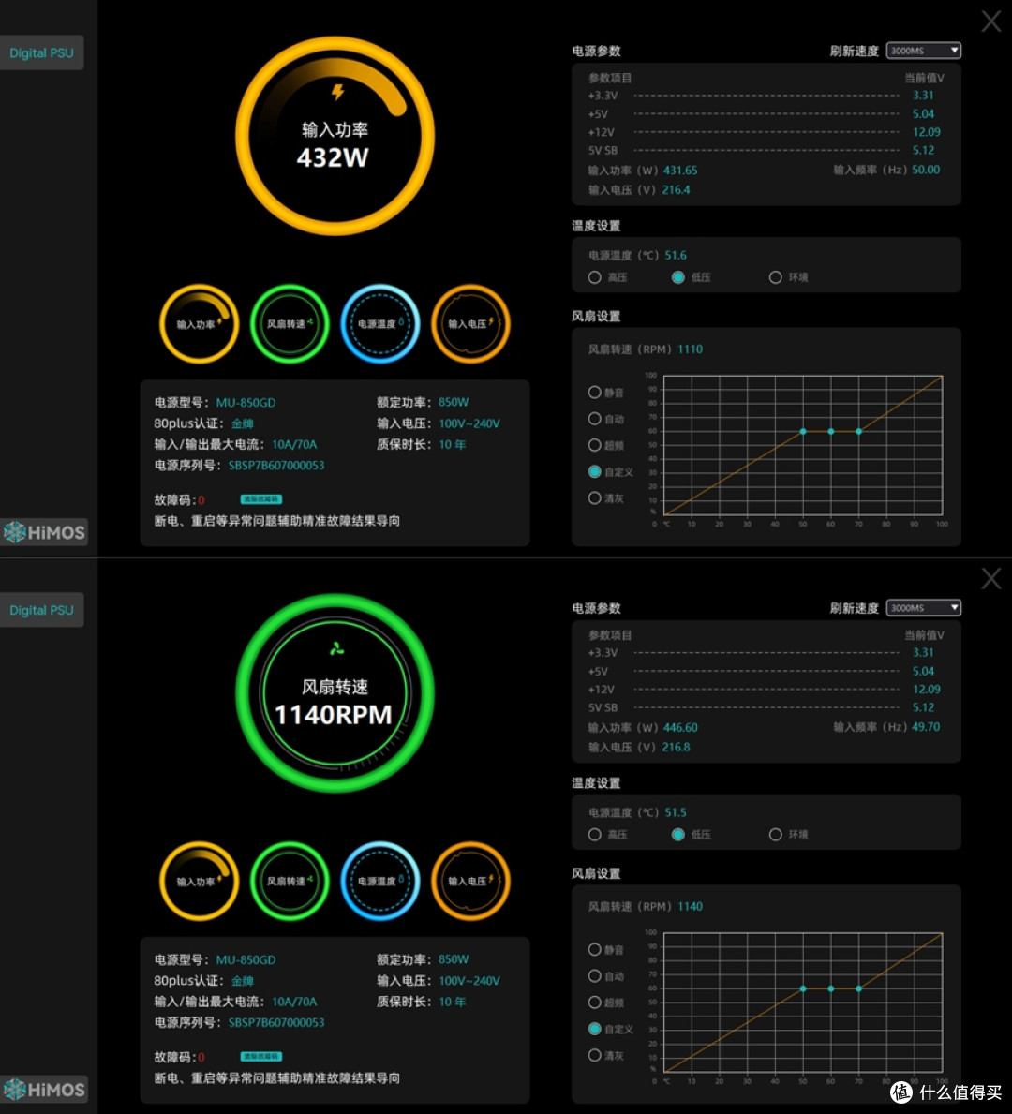Select 环境 temperature option in the 432W window
Screen dimensions: 1012x1114
(775, 277)
